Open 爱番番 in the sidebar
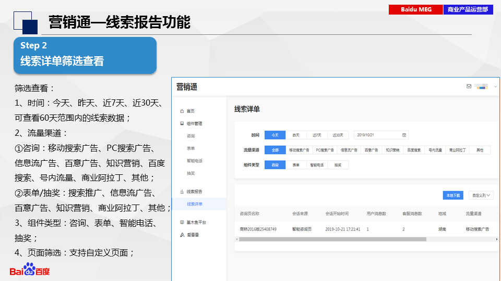The width and height of the screenshot is (501, 281). (x=193, y=235)
